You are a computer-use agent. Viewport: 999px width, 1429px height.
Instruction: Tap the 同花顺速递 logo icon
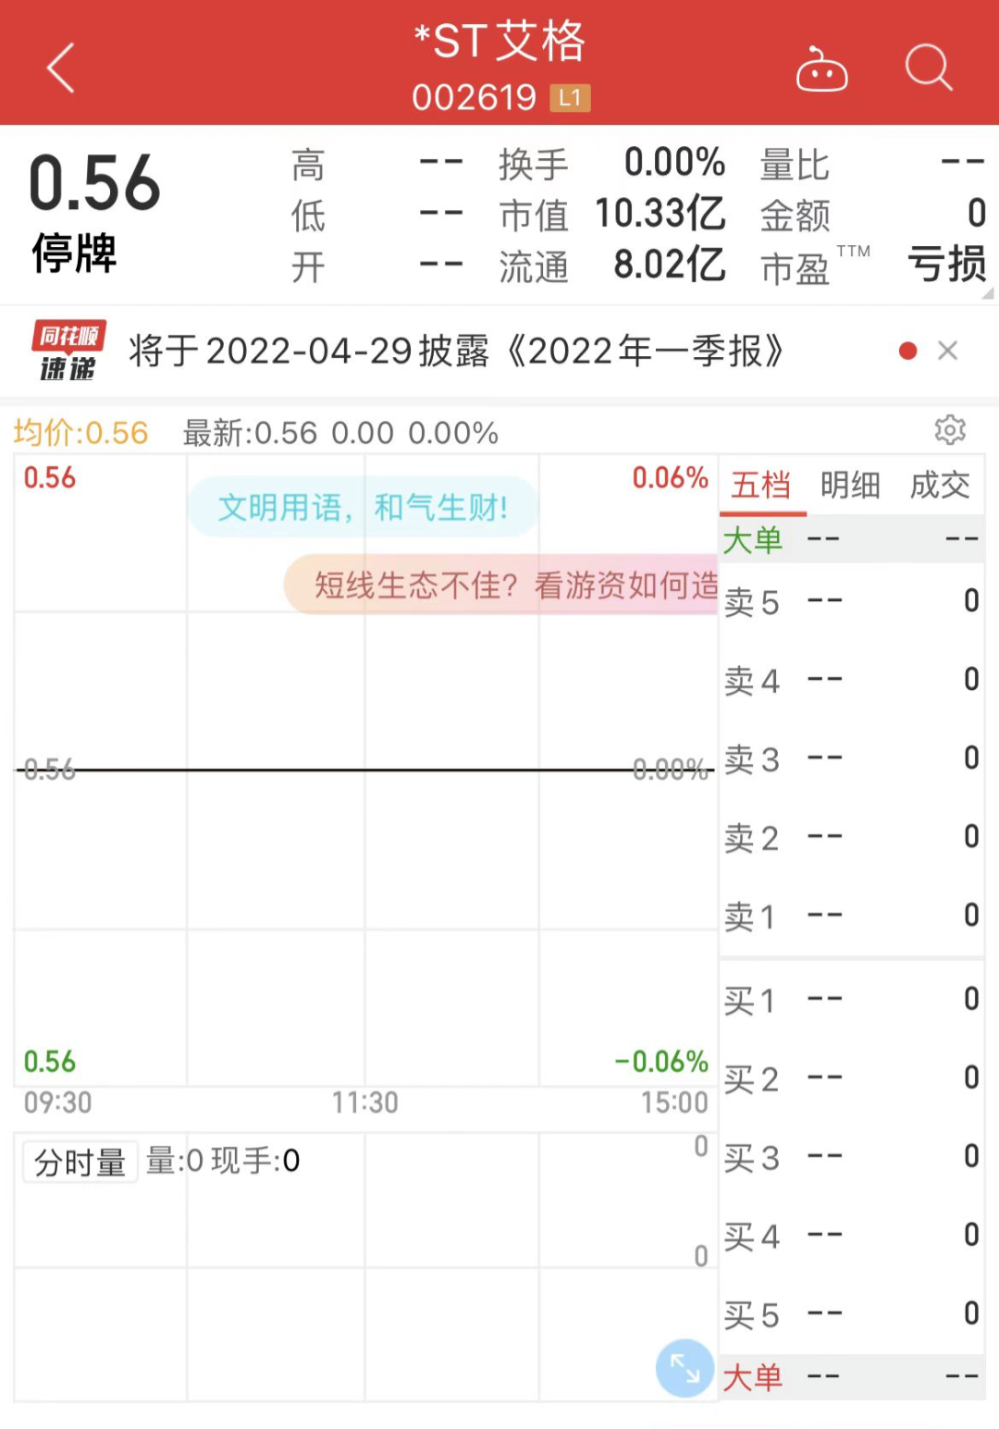(x=68, y=351)
